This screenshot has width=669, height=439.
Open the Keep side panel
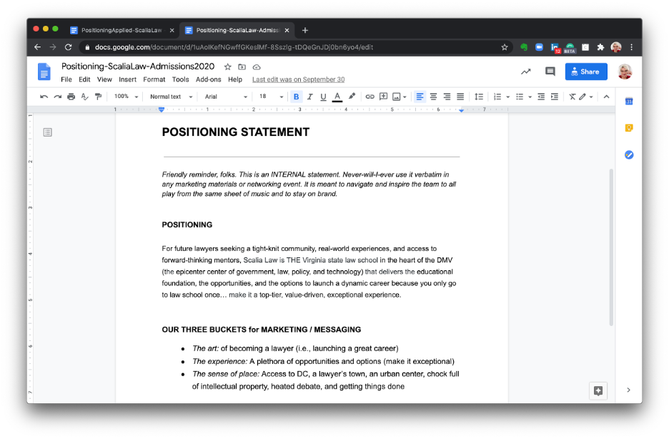(x=629, y=128)
